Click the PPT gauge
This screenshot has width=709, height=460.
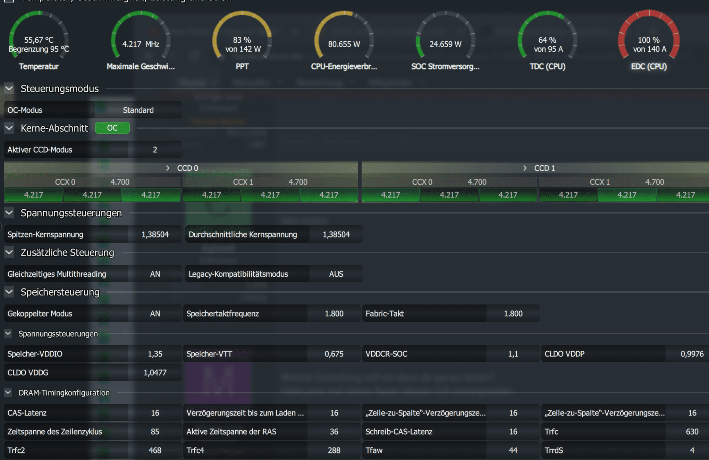click(x=242, y=40)
